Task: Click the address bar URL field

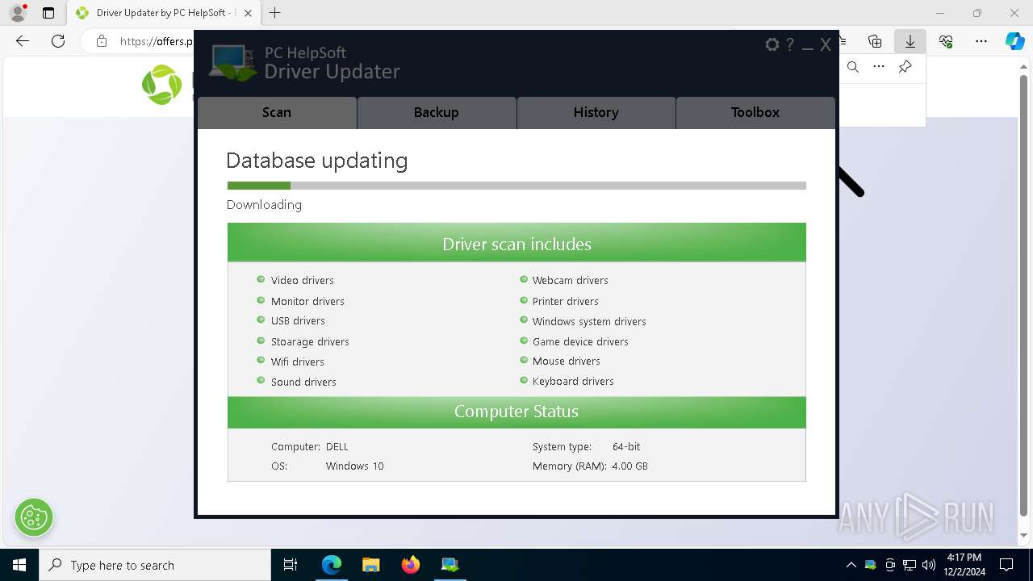Action: 156,41
